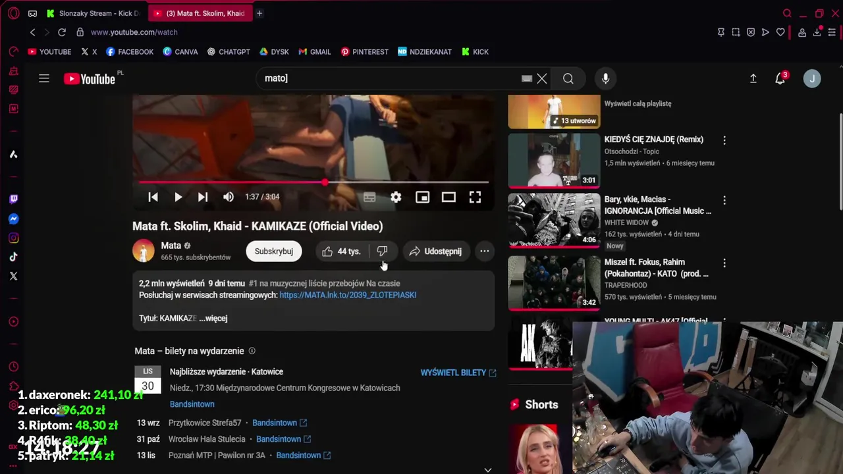Select the Mata ft. Skolim YouTube tab
Screen dimensions: 843x474
pos(200,13)
